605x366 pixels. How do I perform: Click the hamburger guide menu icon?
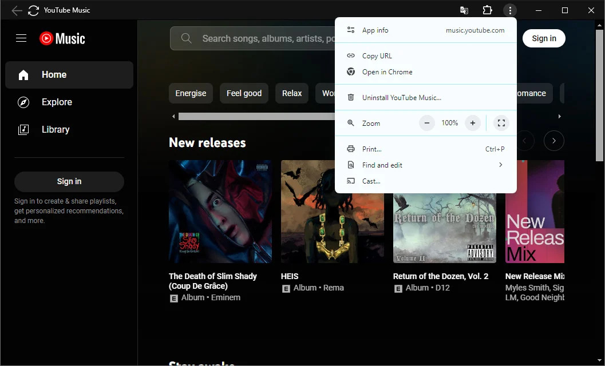pos(21,38)
